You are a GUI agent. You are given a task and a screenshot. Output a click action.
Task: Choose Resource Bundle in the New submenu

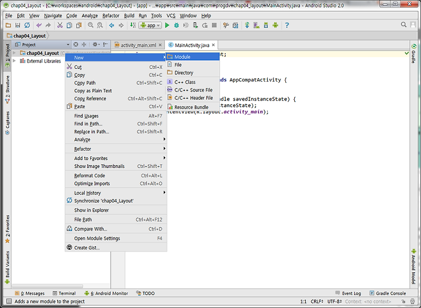[193, 107]
